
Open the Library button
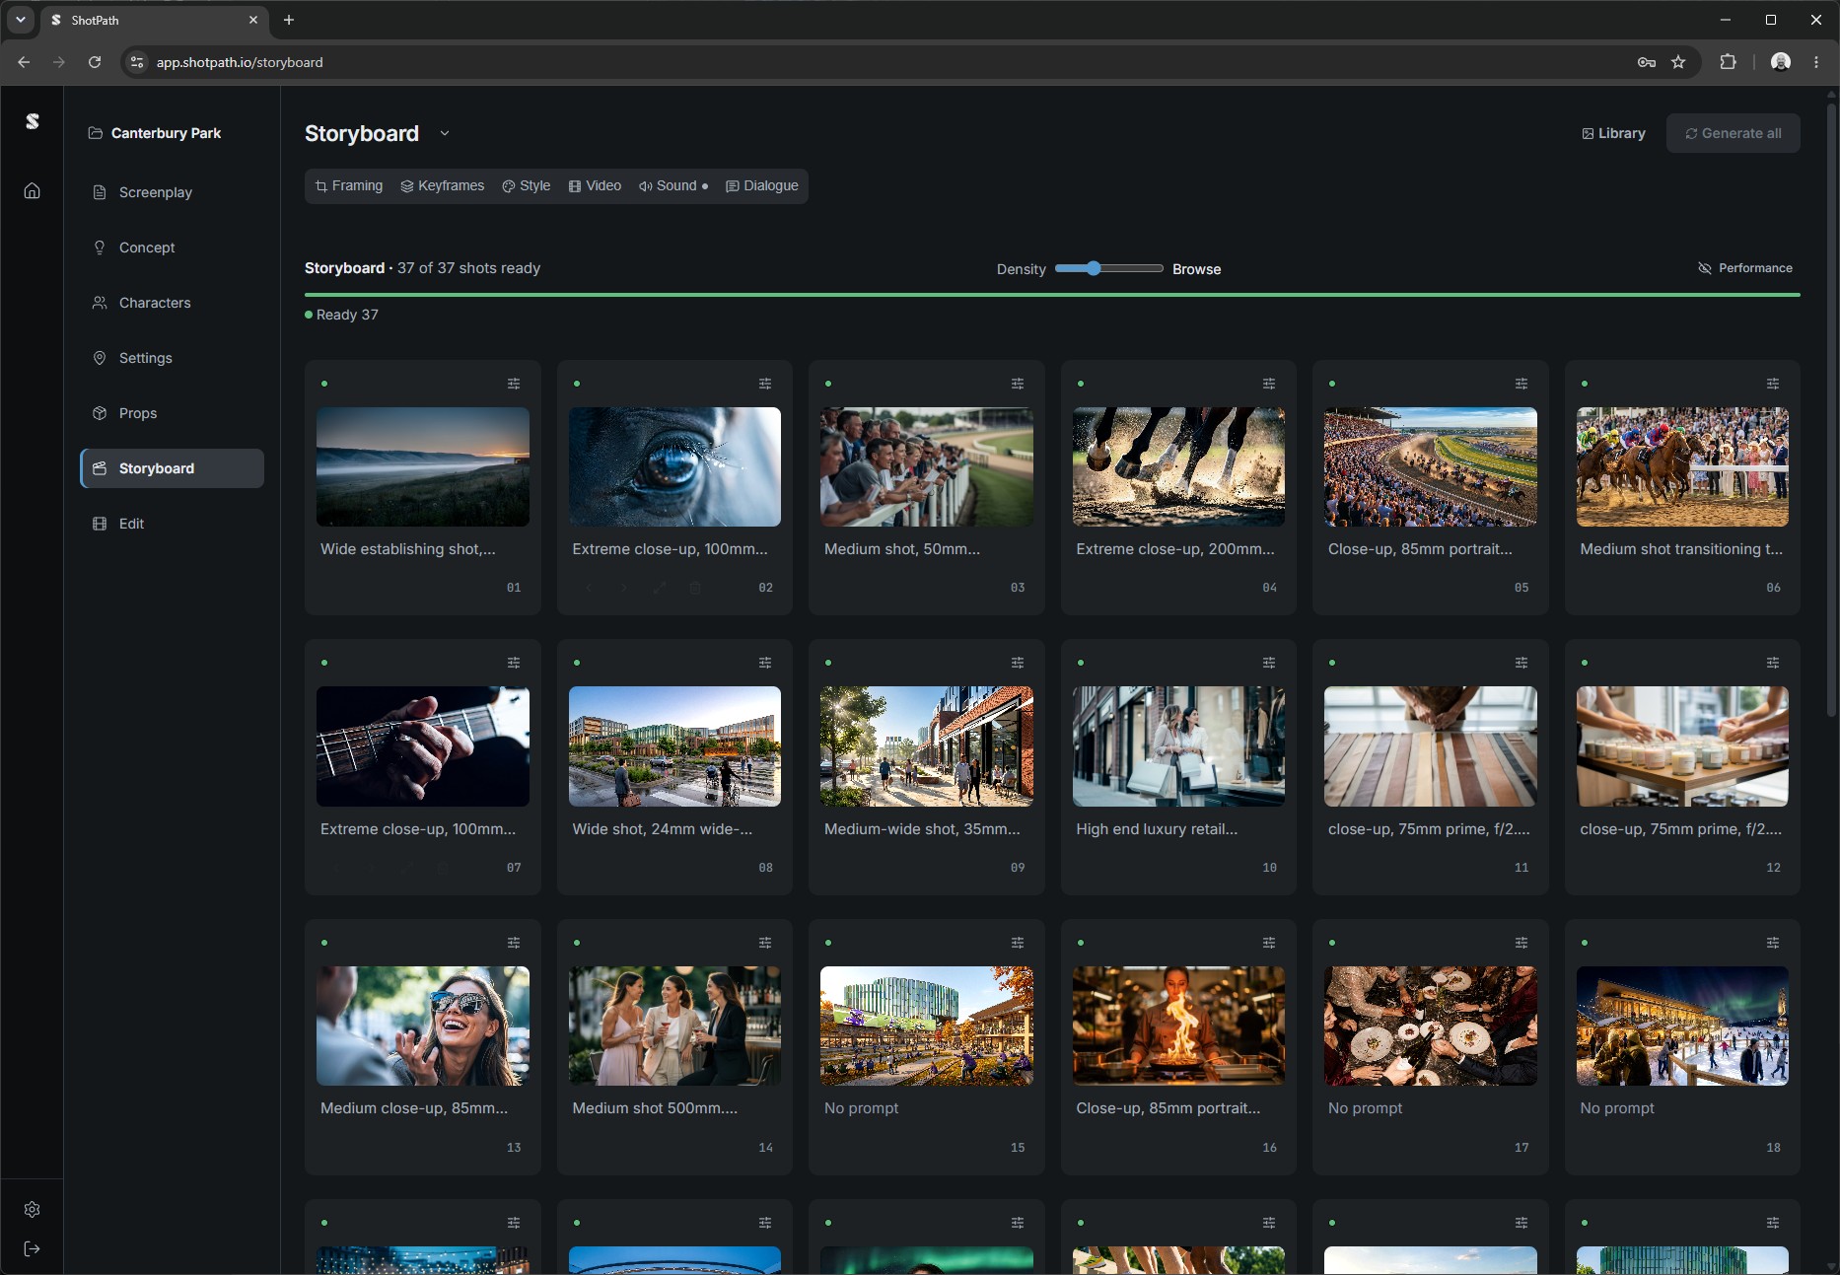point(1614,133)
